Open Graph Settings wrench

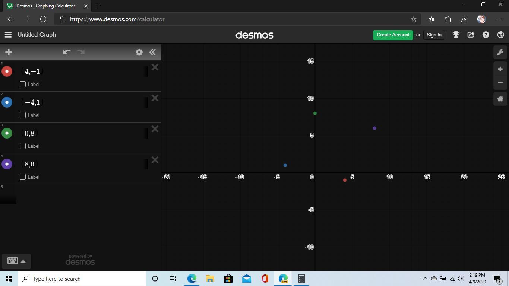tap(500, 52)
